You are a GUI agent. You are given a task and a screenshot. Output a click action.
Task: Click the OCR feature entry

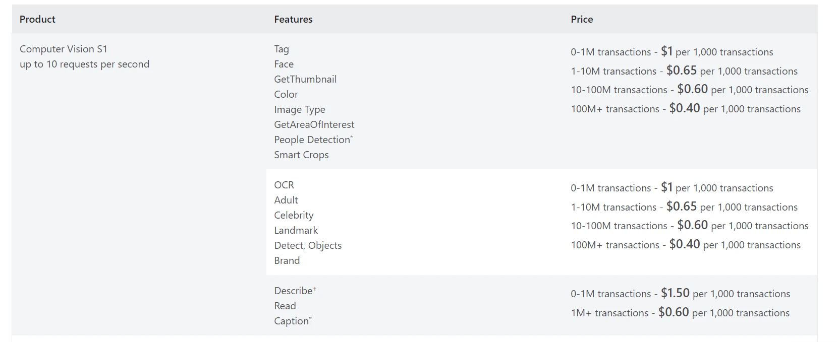(284, 185)
